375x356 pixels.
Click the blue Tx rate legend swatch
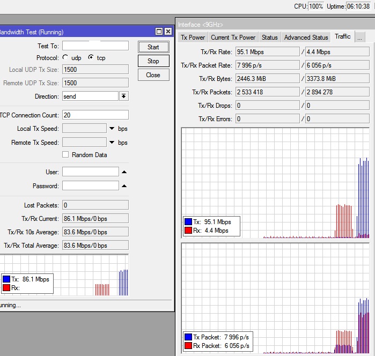pyautogui.click(x=188, y=221)
